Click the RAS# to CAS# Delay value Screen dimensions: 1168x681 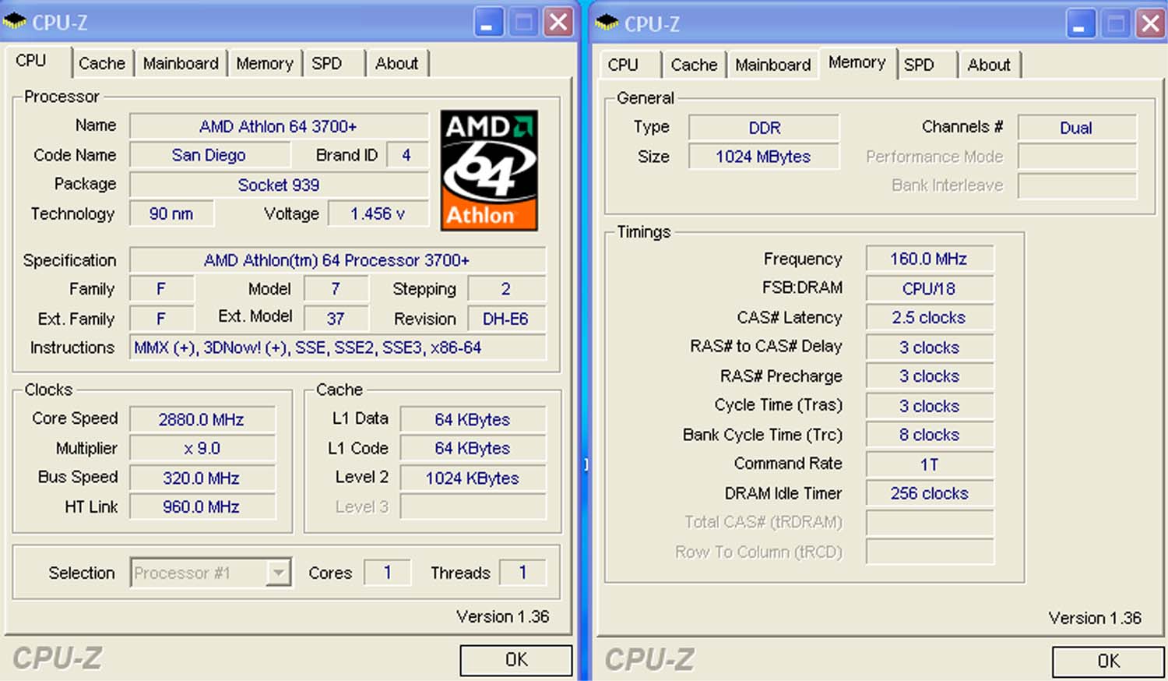point(930,348)
